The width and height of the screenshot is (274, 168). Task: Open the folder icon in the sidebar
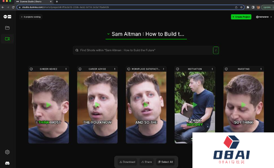point(7,28)
